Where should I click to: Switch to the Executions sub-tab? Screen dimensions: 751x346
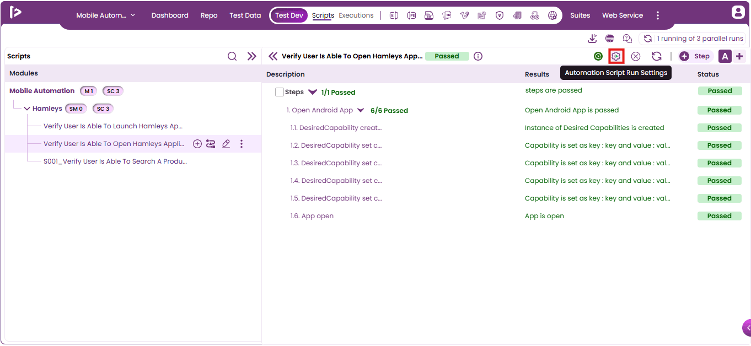356,15
